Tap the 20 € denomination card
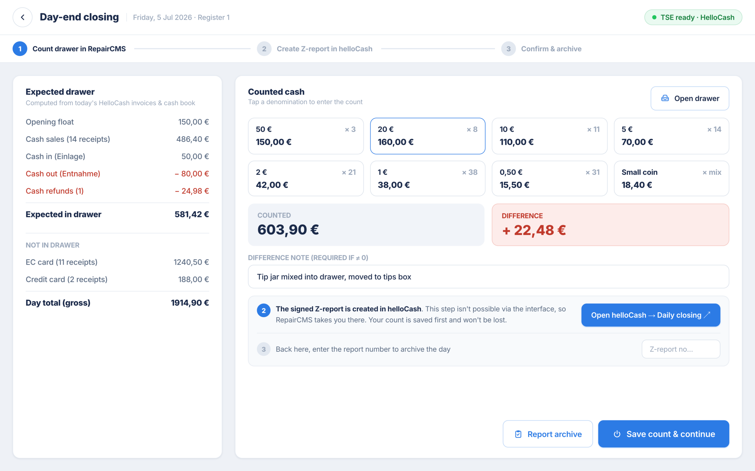Viewport: 755px width, 471px height. click(427, 136)
